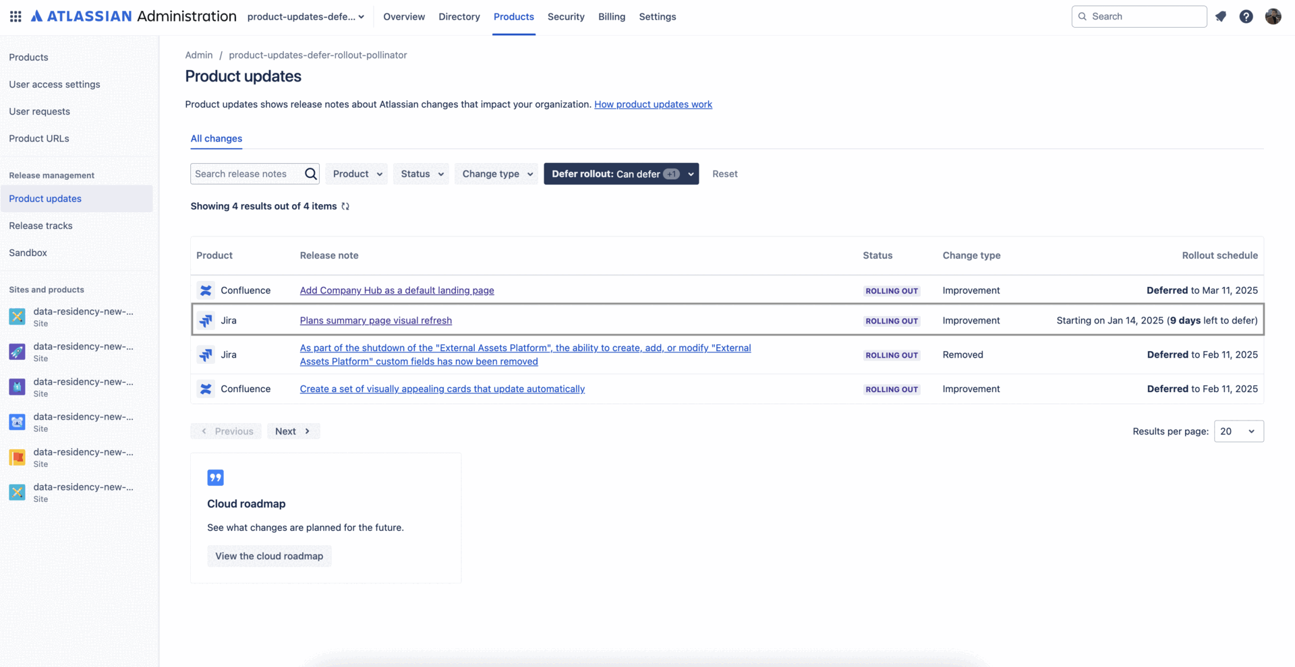The image size is (1295, 667).
Task: Open the Settings tab
Action: pos(658,16)
